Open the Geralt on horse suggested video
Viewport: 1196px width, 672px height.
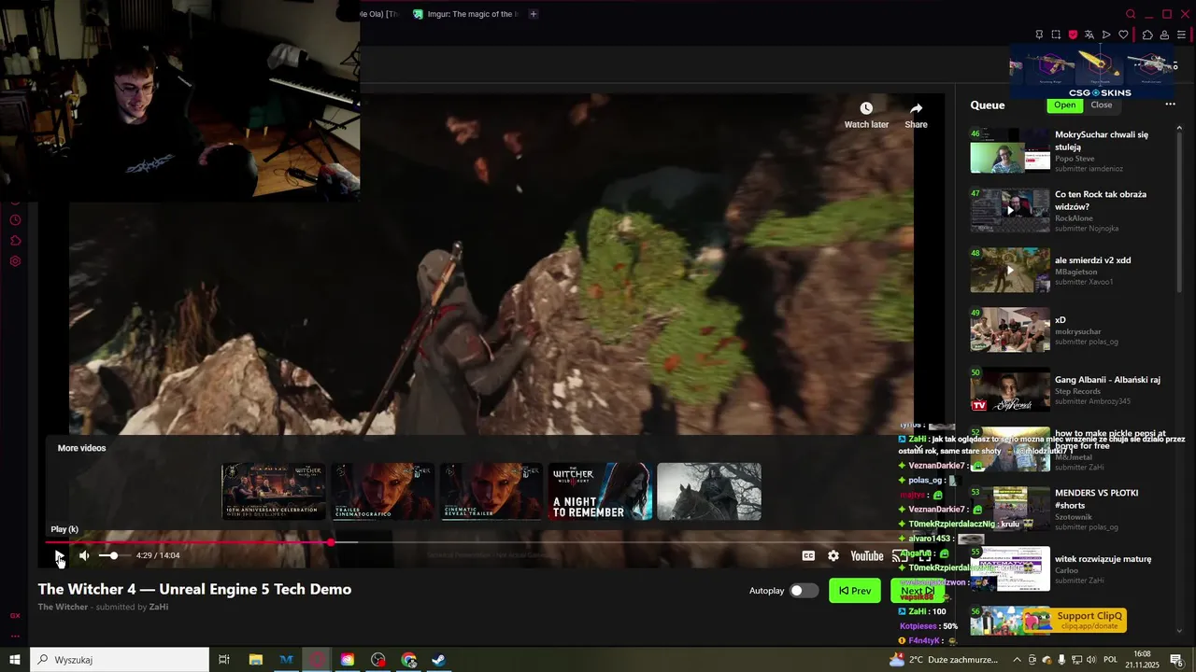point(709,492)
